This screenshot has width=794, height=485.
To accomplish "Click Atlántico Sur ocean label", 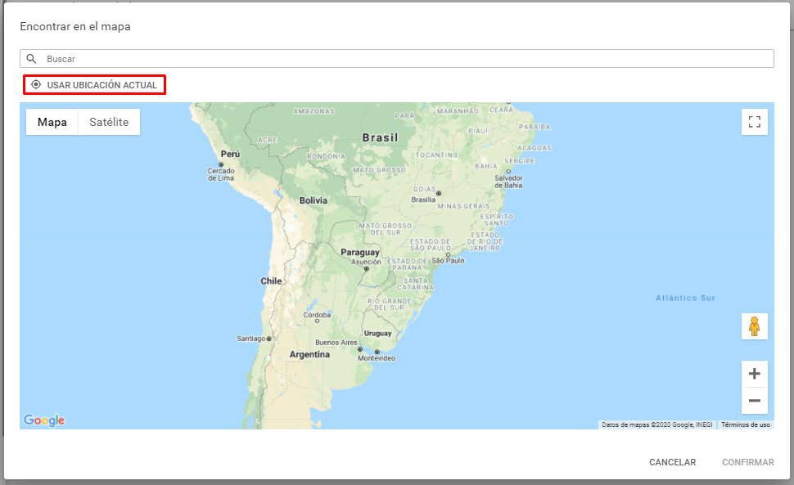I will tap(686, 298).
